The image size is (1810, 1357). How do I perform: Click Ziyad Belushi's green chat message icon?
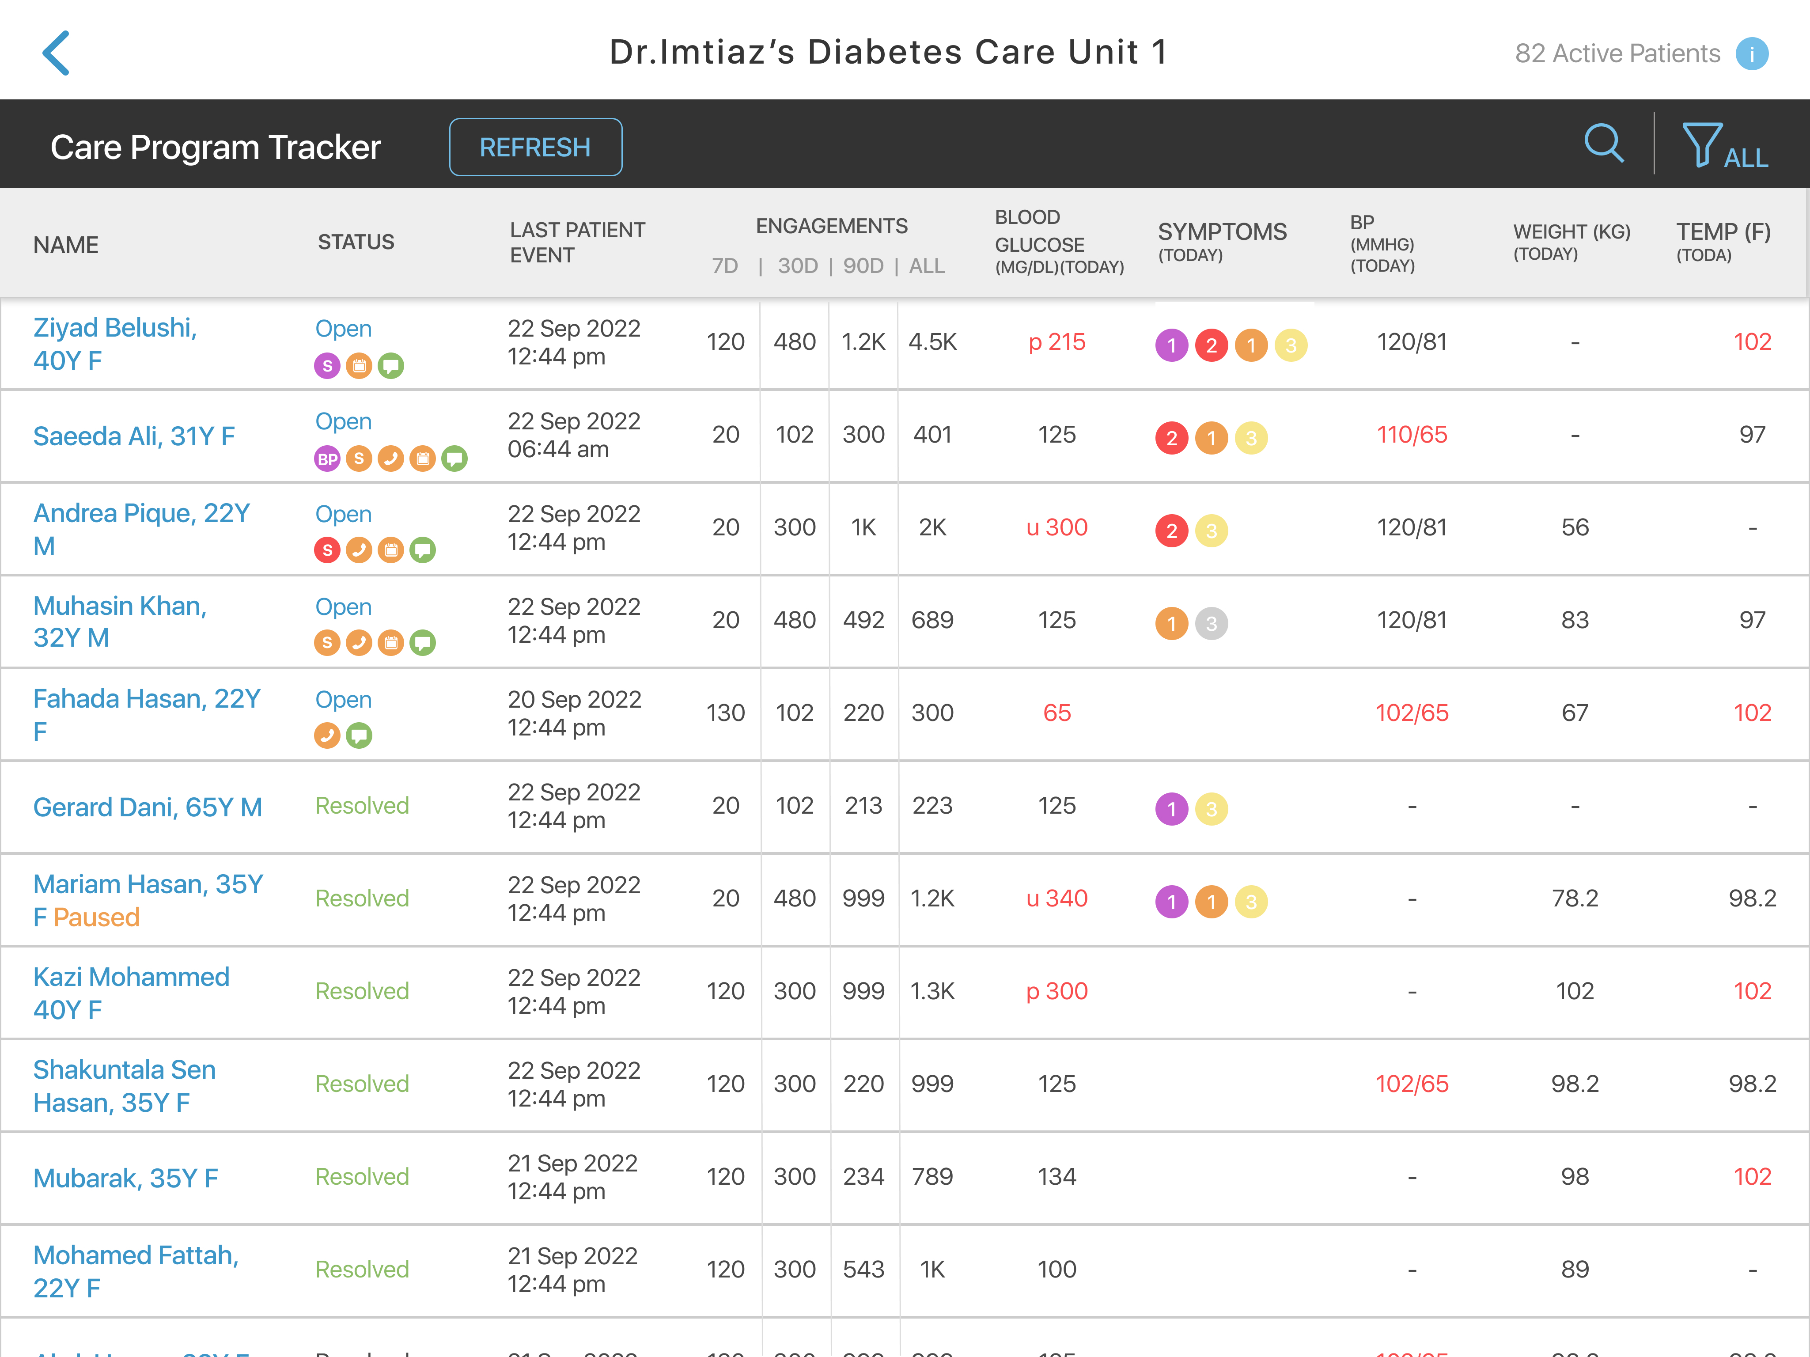click(x=391, y=366)
